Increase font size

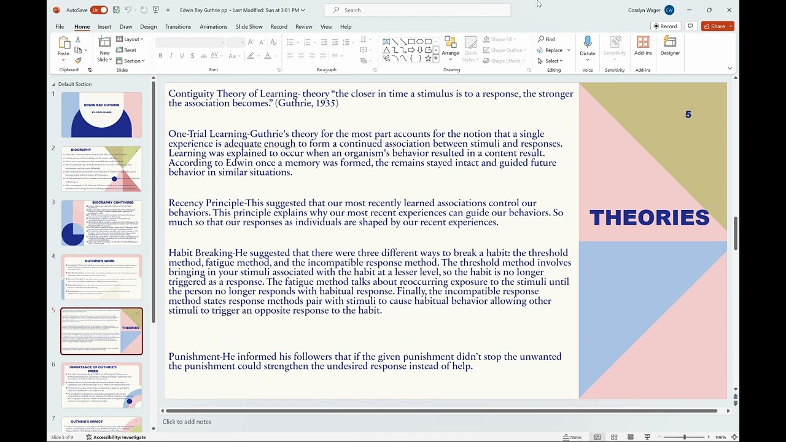point(252,42)
